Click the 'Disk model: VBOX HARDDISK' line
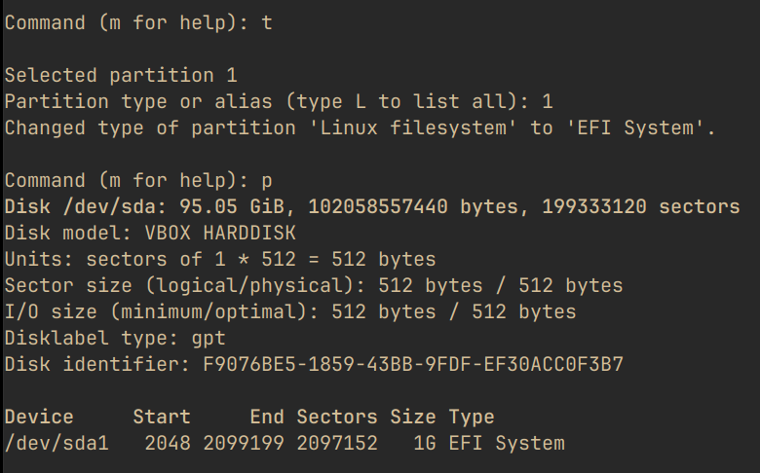Viewport: 760px width, 473px height. [150, 234]
